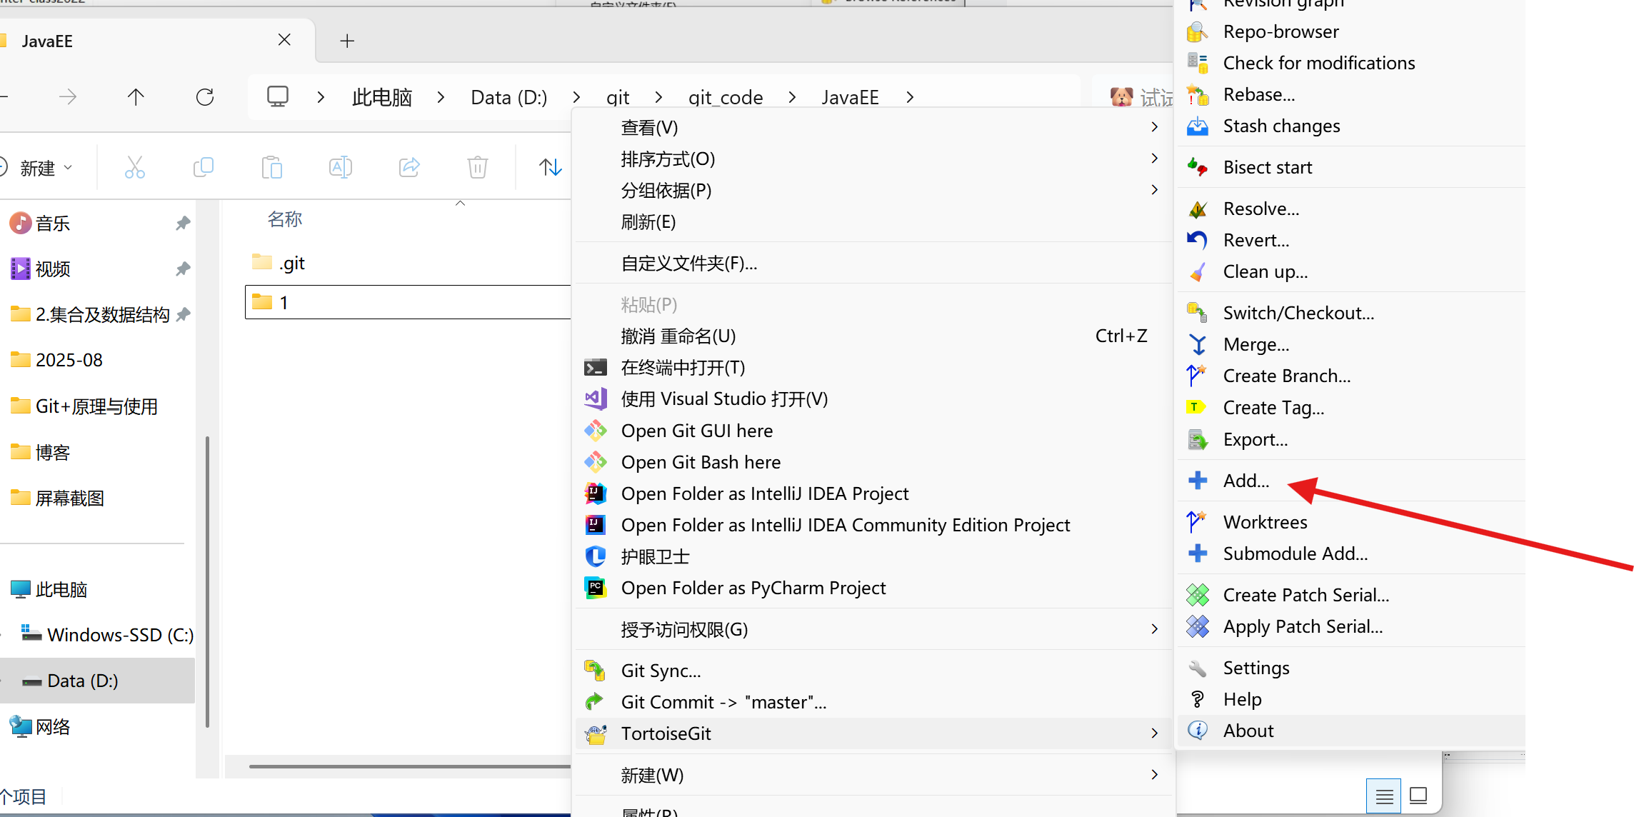This screenshot has width=1634, height=817.
Task: Choose Add... in TortoiseGit submenu
Action: click(1246, 481)
